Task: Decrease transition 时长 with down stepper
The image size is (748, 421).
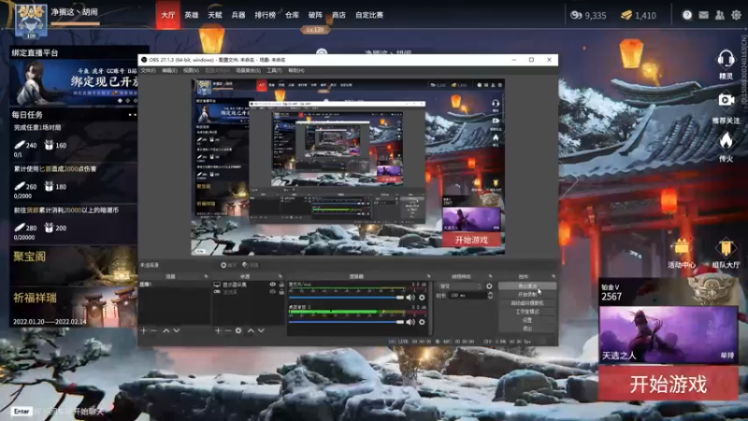Action: [490, 298]
